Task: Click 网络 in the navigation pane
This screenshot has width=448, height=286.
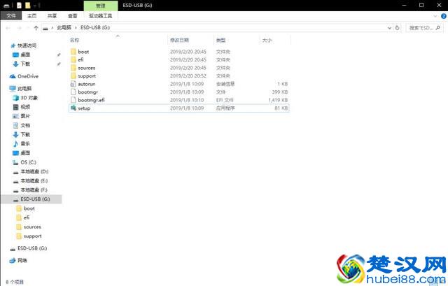Action: 22,260
